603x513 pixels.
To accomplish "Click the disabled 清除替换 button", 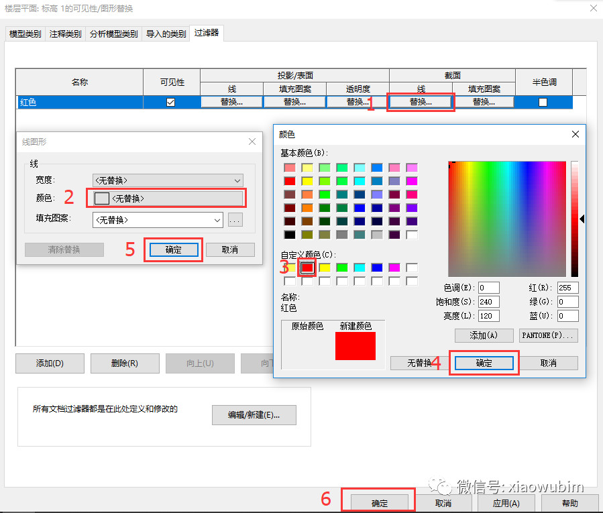I will click(64, 250).
